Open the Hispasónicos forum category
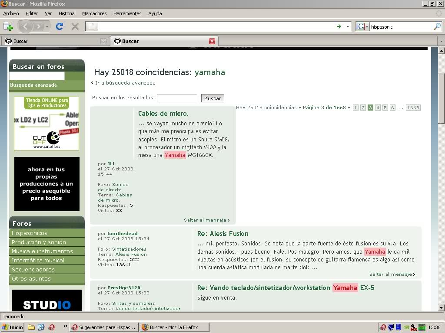The height and width of the screenshot is (333, 445). point(47,233)
